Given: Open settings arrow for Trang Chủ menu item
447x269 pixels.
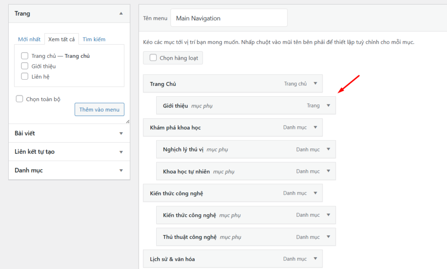Looking at the screenshot, I should coord(315,84).
